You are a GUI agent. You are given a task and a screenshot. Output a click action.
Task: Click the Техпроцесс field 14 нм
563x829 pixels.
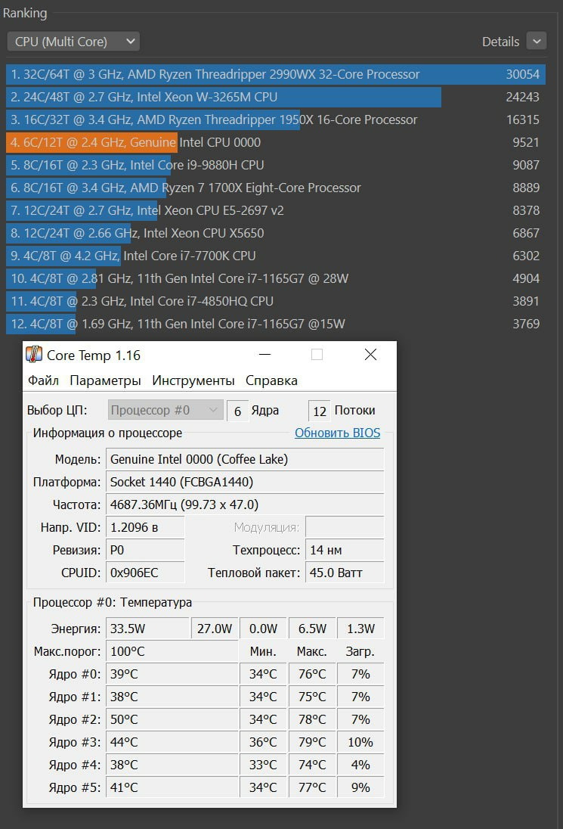coord(345,550)
